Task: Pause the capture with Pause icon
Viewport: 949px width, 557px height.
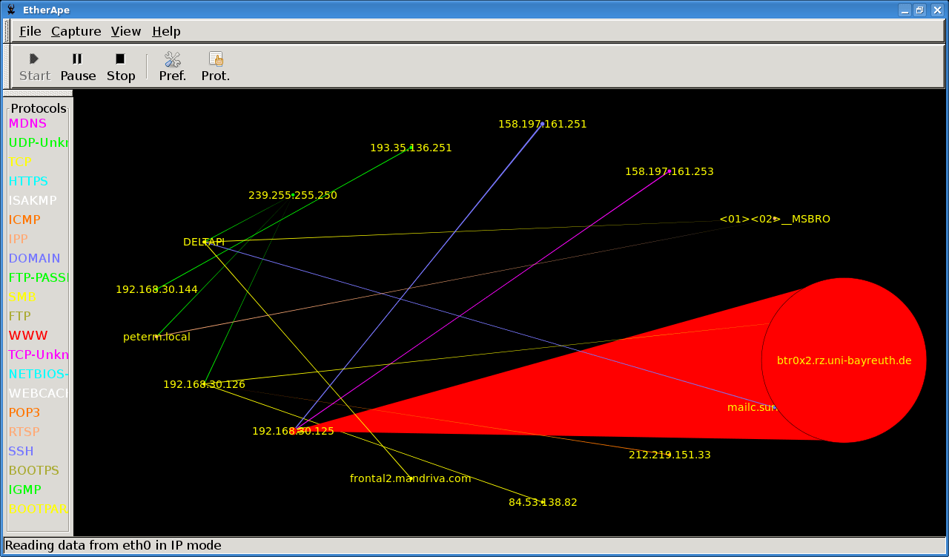Action: [x=77, y=59]
